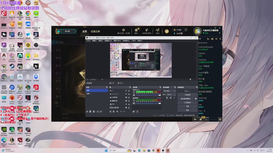Image resolution: width=273 pixels, height=153 pixels.
Task: Expand hidden system tray icons chevron
Action: point(248,150)
